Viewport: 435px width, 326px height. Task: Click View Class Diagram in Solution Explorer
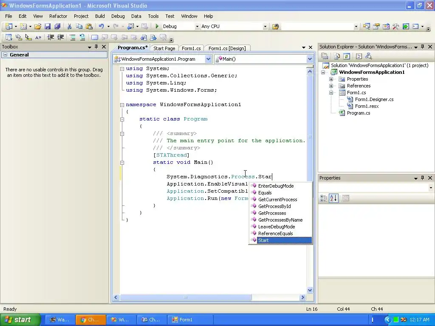pos(369,56)
